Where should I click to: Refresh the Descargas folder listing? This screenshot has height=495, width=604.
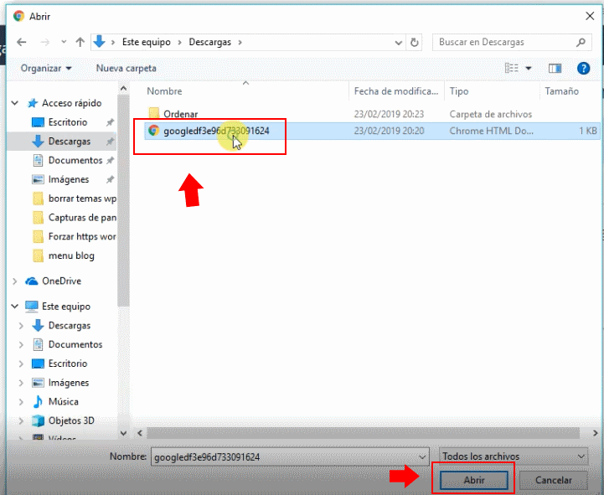(415, 42)
